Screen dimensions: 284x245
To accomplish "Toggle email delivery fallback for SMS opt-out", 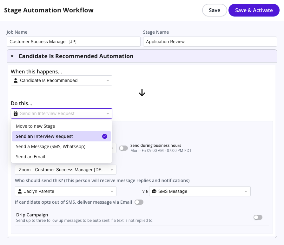I will click(x=139, y=202).
